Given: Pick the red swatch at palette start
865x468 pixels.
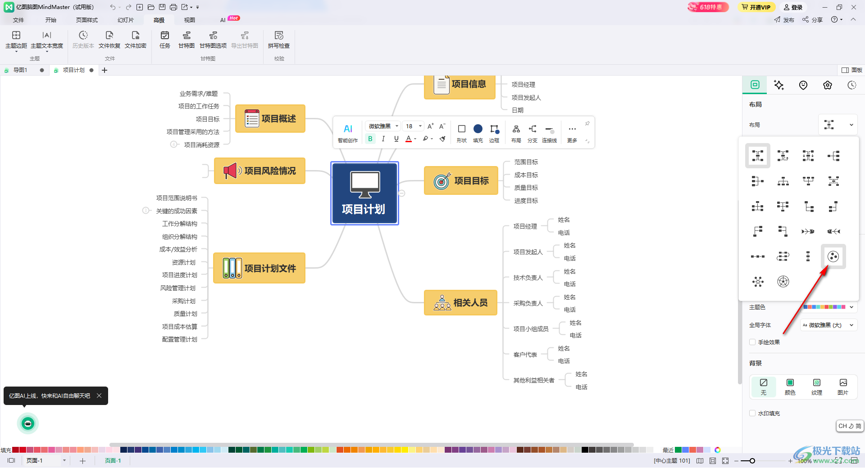Looking at the screenshot, I should point(16,450).
